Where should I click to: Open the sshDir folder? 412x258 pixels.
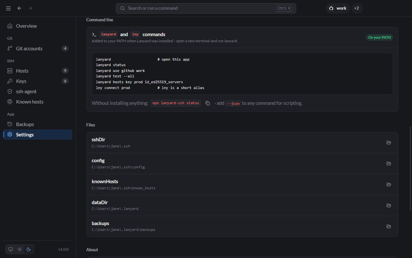pos(389,143)
